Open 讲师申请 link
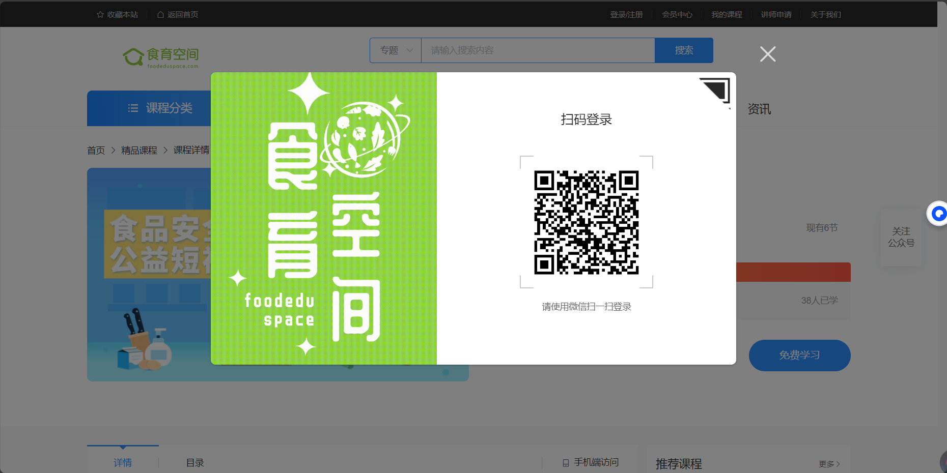The height and width of the screenshot is (473, 947). (776, 14)
